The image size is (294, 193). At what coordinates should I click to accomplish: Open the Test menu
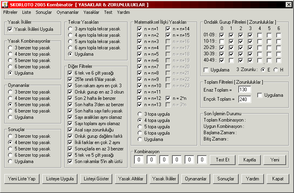[x=108, y=12]
